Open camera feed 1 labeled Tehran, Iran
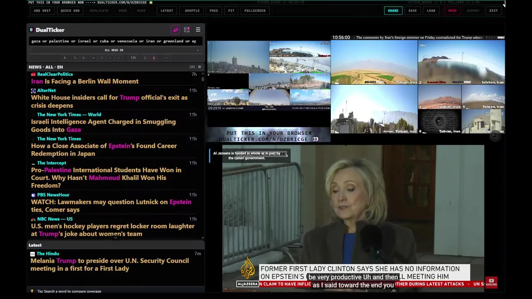 click(374, 62)
